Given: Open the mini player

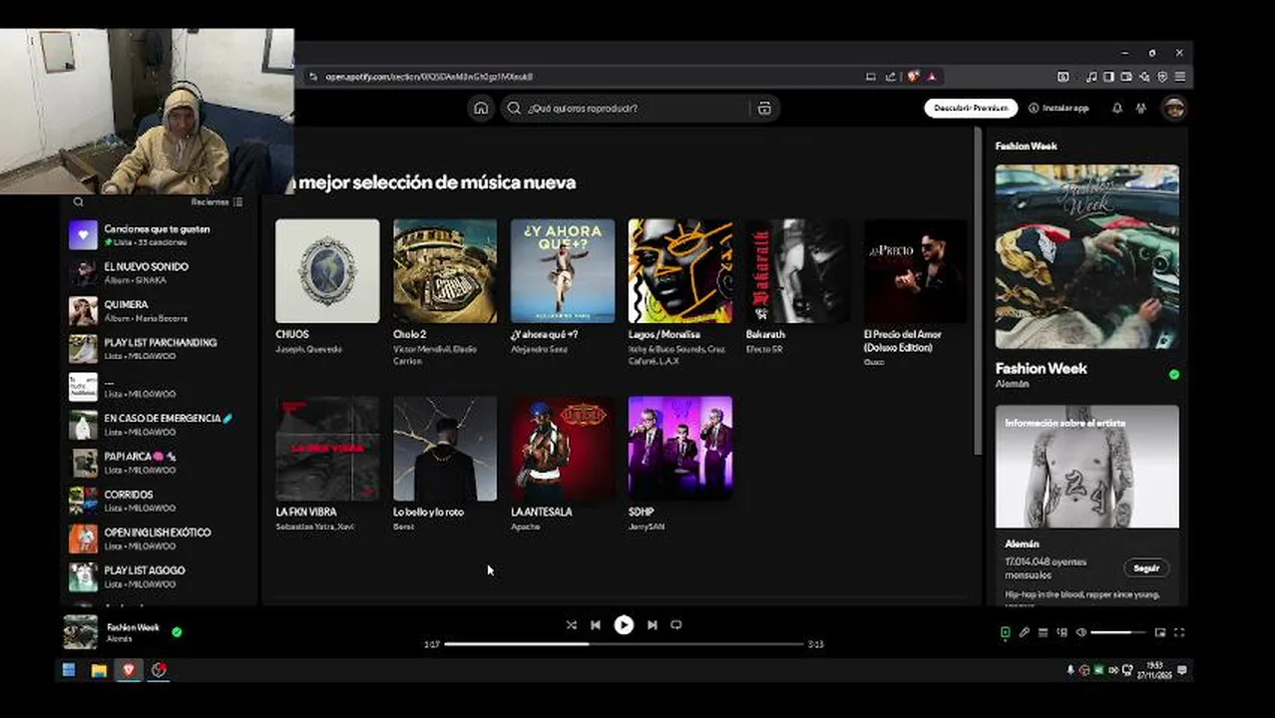Looking at the screenshot, I should (1160, 632).
